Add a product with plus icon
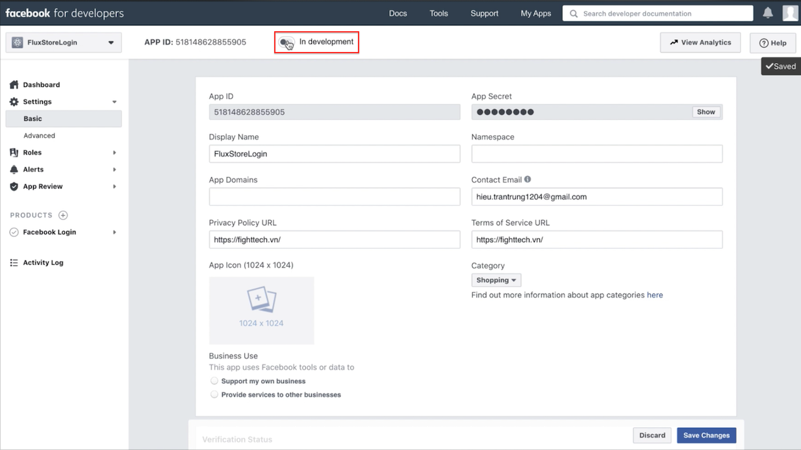 pos(63,215)
